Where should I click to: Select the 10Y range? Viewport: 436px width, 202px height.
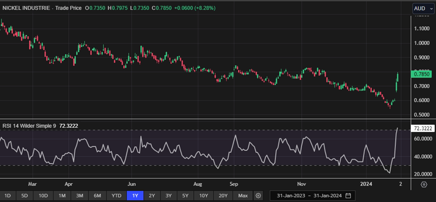click(203, 195)
